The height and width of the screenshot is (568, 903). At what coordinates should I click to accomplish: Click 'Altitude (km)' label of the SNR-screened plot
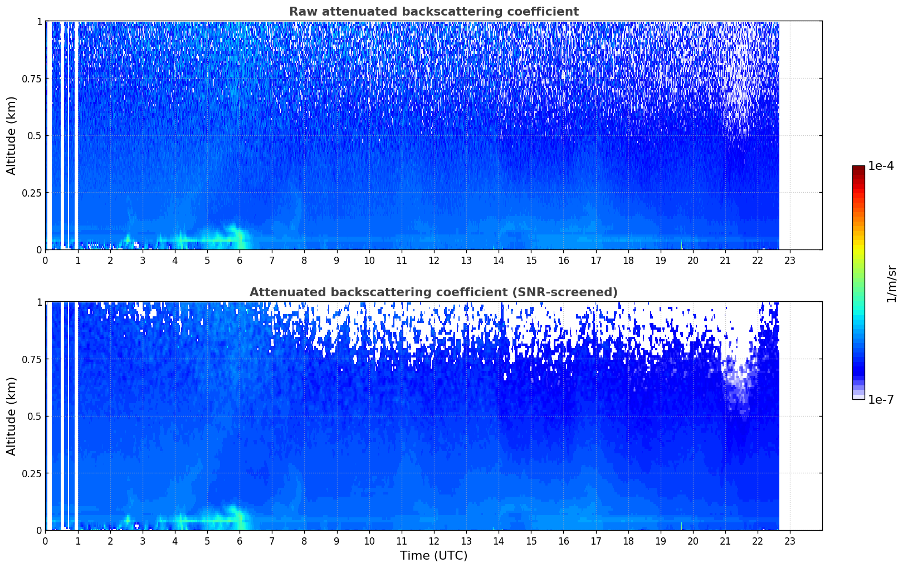tap(12, 416)
